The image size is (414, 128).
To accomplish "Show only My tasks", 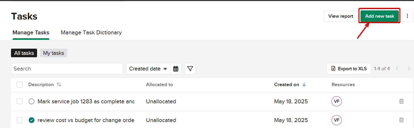I will point(54,53).
